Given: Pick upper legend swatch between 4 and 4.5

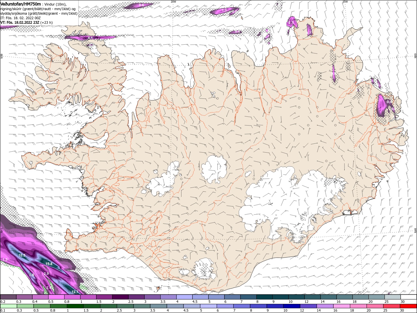Looking at the screenshot, I should click(x=184, y=297).
